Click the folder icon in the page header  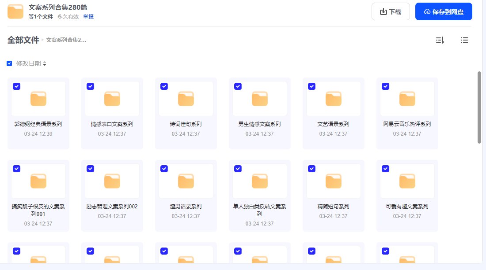(x=15, y=11)
